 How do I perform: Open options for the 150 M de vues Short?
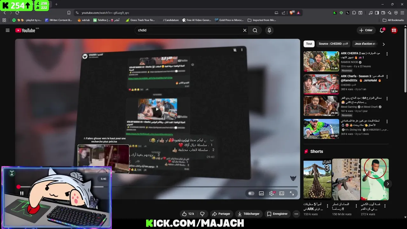point(356,206)
